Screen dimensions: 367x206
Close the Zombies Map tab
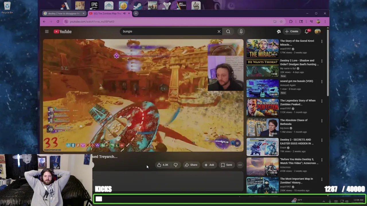pos(129,13)
